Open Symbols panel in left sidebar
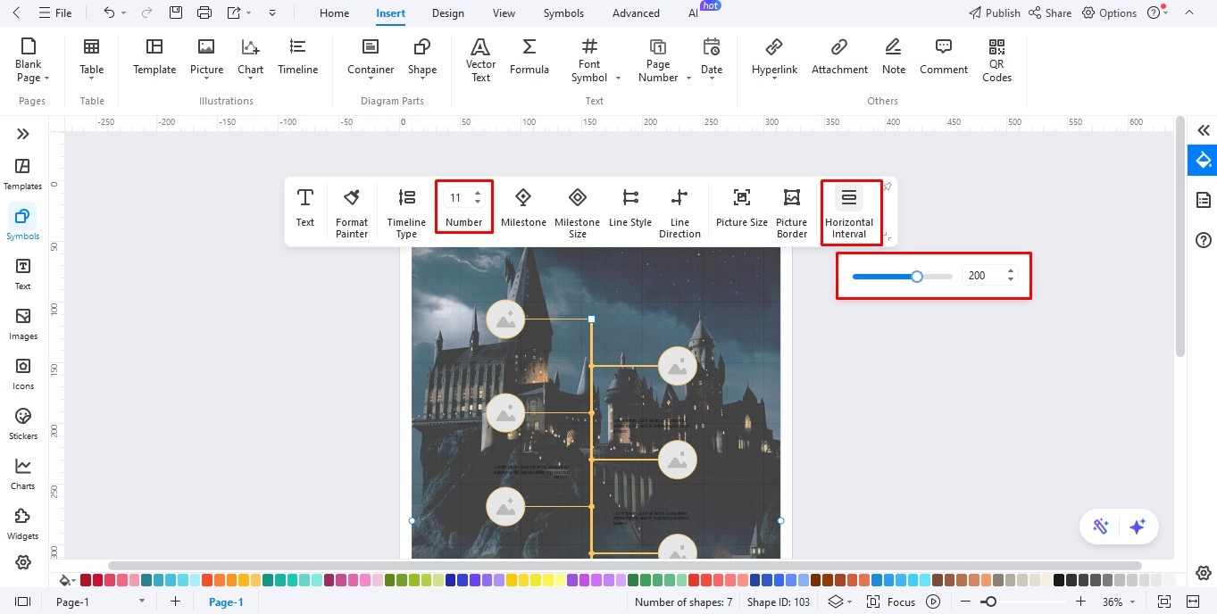 click(x=23, y=223)
